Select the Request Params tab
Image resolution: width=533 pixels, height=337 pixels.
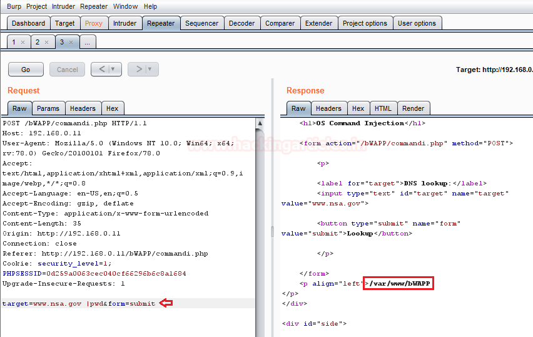pyautogui.click(x=48, y=108)
